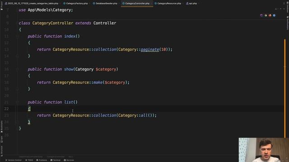Collapse the show() function fold marker

(17, 69)
